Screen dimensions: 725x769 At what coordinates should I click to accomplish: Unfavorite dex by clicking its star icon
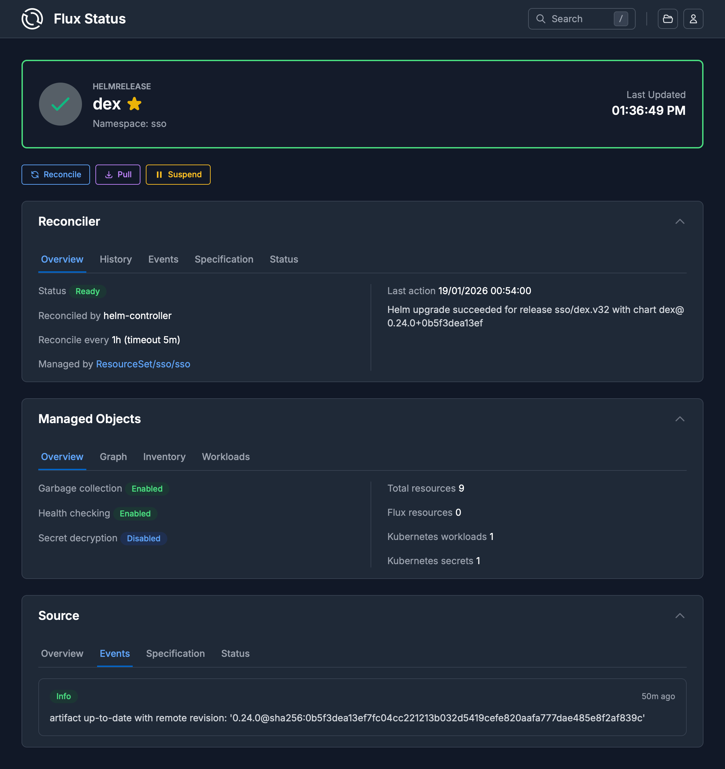pyautogui.click(x=134, y=104)
